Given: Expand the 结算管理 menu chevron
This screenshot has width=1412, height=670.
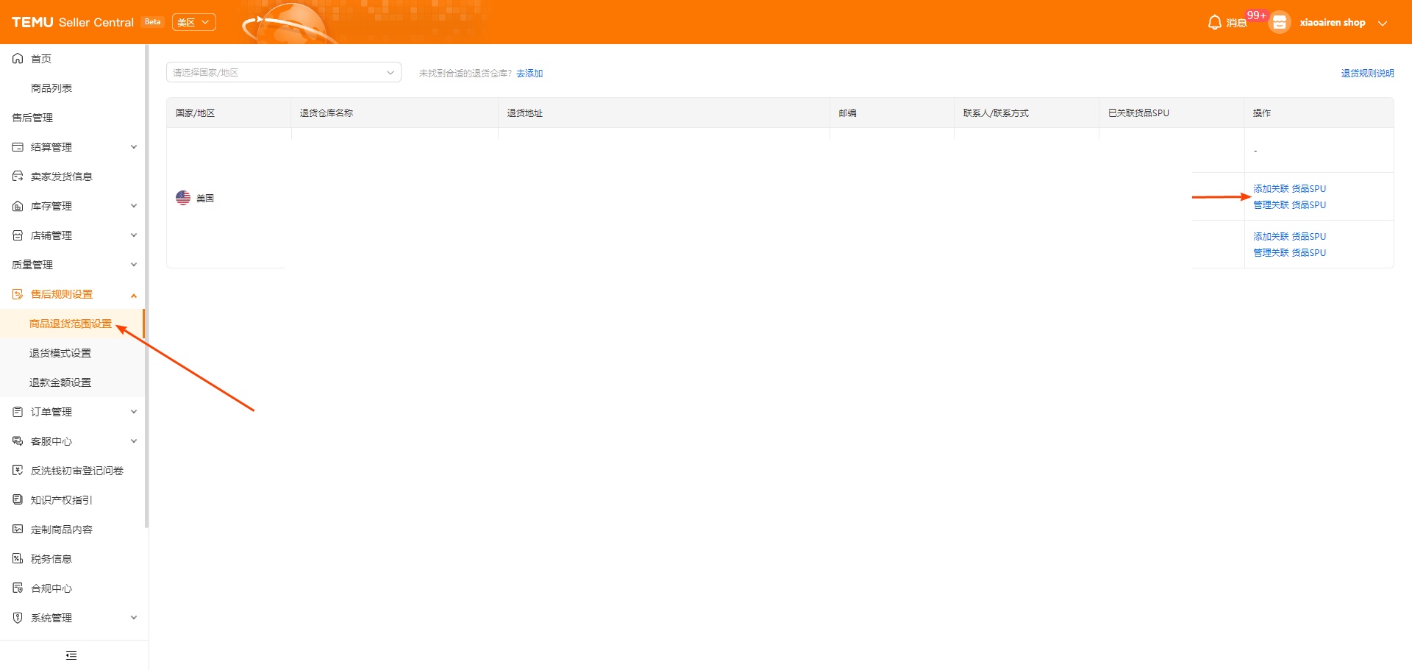Looking at the screenshot, I should click(x=134, y=147).
